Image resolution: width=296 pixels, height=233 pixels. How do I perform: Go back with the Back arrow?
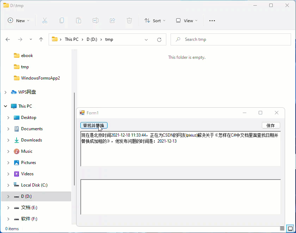click(8, 39)
